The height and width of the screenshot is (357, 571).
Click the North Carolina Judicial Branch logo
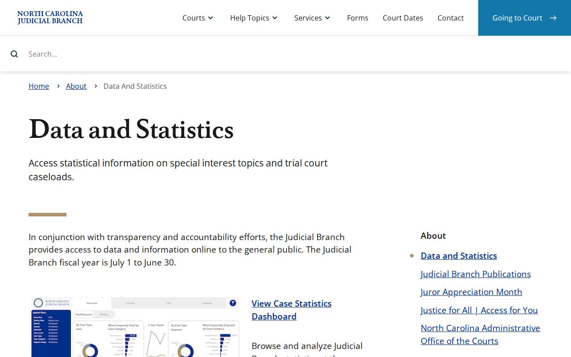(50, 18)
